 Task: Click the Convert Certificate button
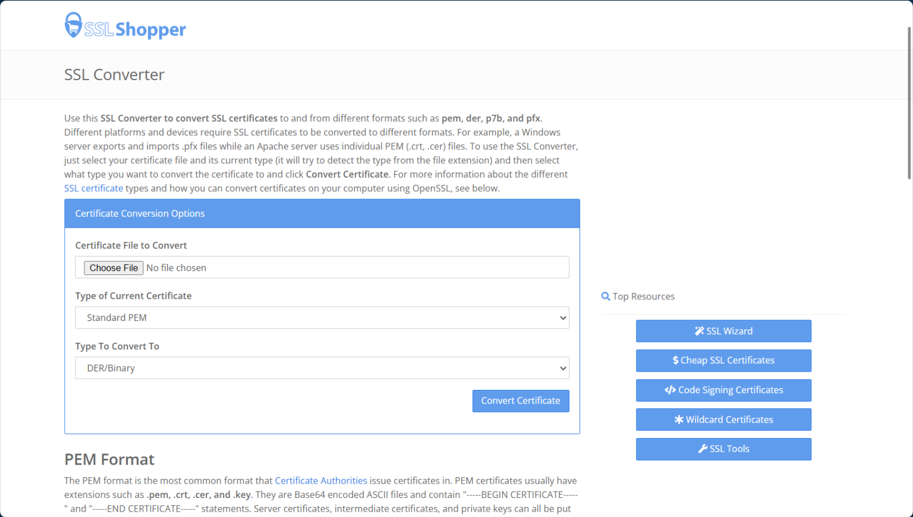pyautogui.click(x=521, y=401)
